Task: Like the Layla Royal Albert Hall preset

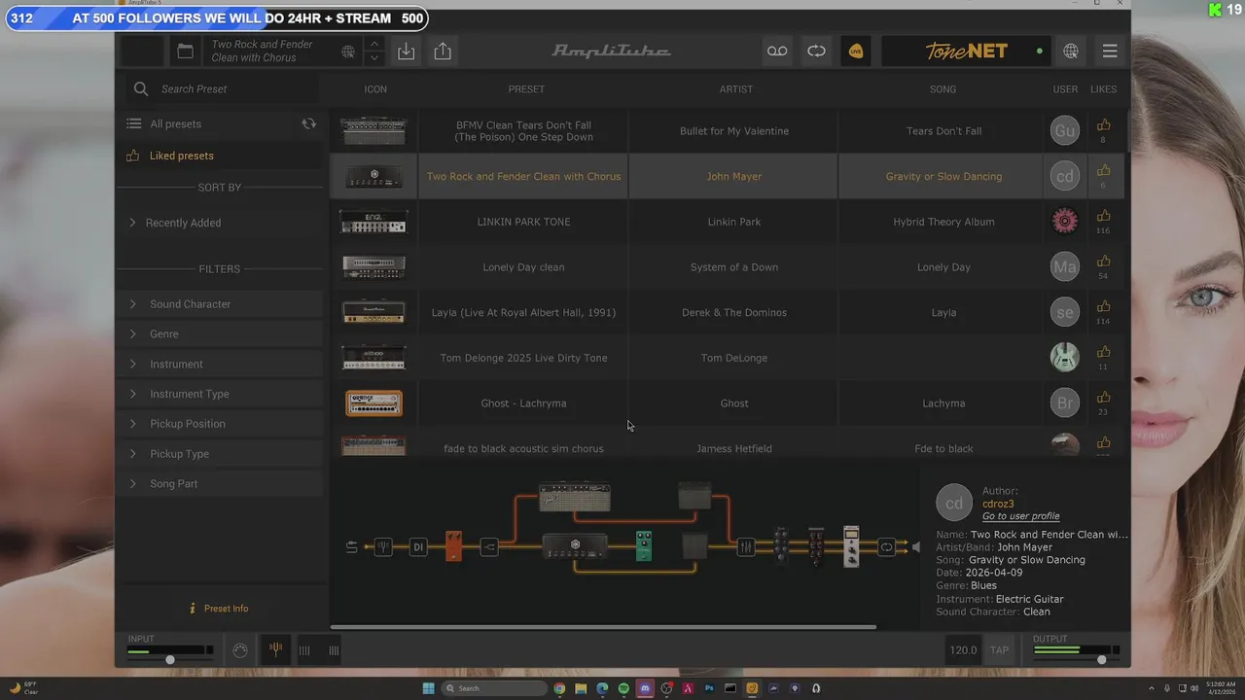Action: (x=1103, y=307)
